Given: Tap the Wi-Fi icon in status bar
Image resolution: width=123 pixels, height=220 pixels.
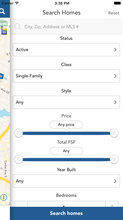Looking at the screenshot, I should [x=17, y=3].
